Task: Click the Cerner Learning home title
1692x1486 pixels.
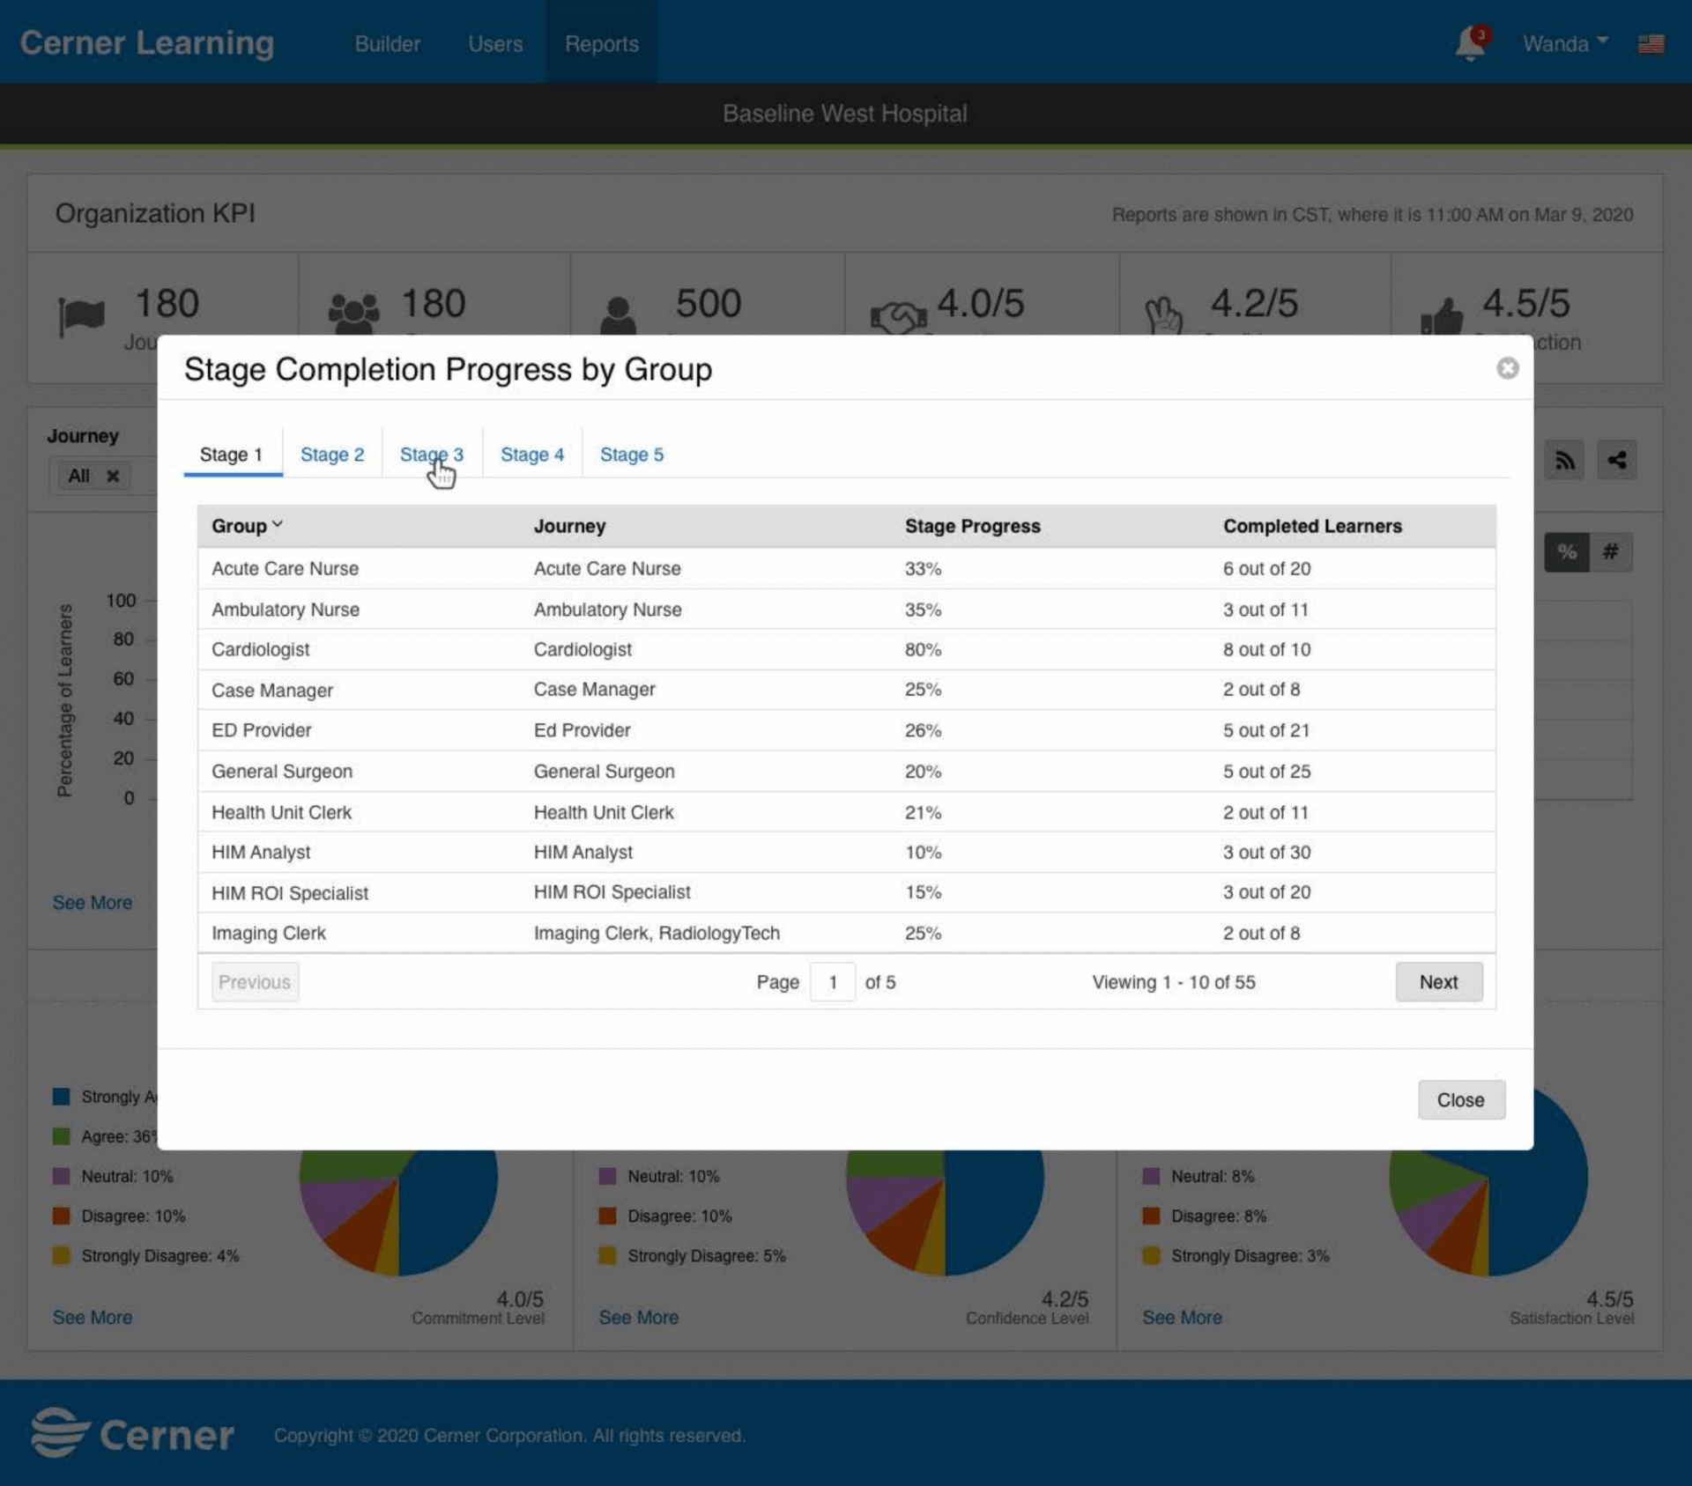Action: (x=147, y=43)
